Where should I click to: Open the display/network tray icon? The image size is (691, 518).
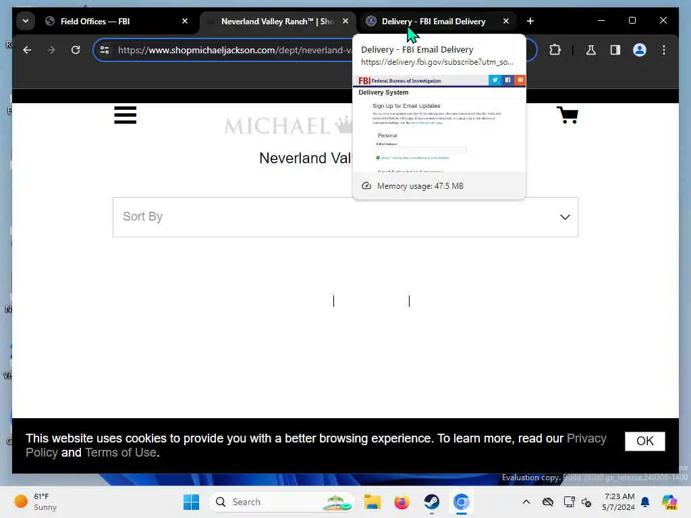point(569,502)
